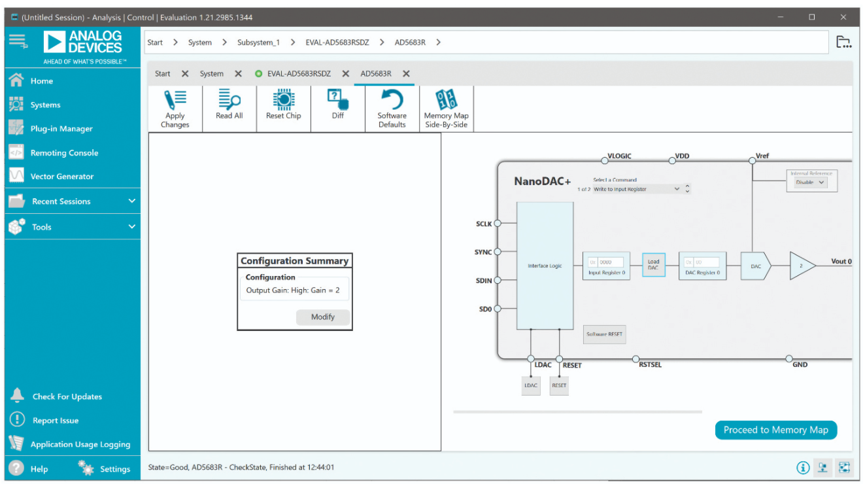The width and height of the screenshot is (863, 486).
Task: Open the Help item
Action: [x=29, y=468]
